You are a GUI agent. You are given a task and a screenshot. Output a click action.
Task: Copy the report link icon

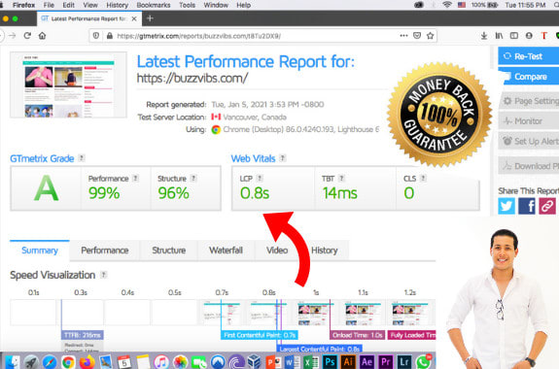coord(547,206)
